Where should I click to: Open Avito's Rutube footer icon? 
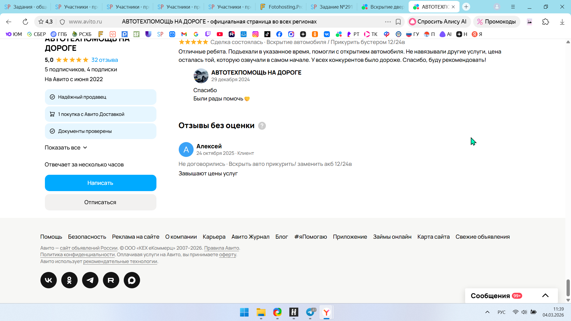[x=111, y=280]
